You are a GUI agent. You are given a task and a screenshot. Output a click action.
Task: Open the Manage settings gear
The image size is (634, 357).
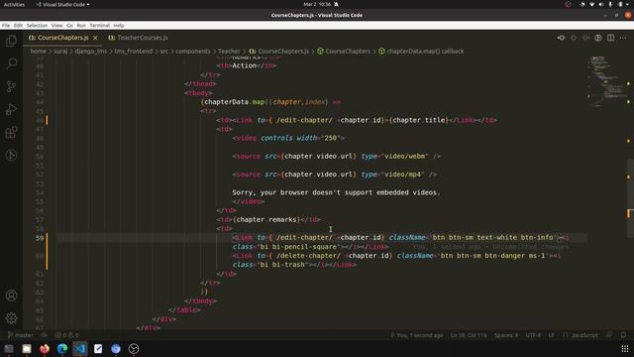click(11, 318)
